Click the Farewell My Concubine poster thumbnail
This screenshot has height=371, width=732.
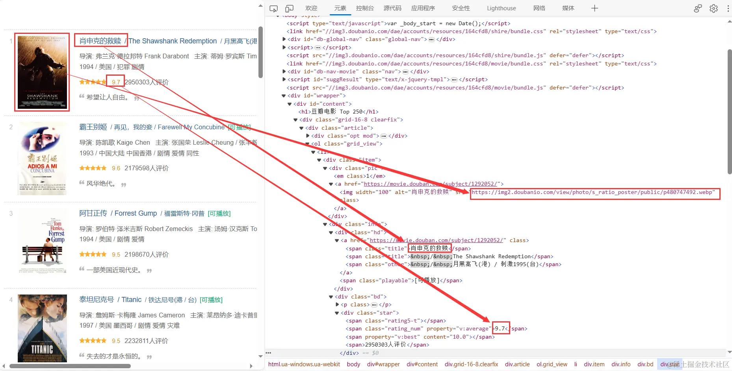[42, 158]
